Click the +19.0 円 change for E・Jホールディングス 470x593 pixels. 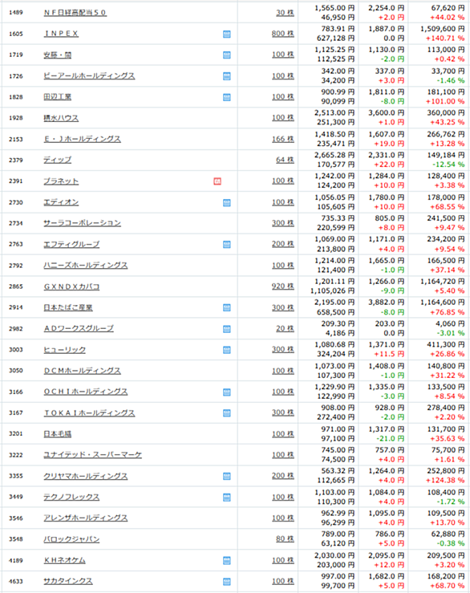click(x=389, y=144)
